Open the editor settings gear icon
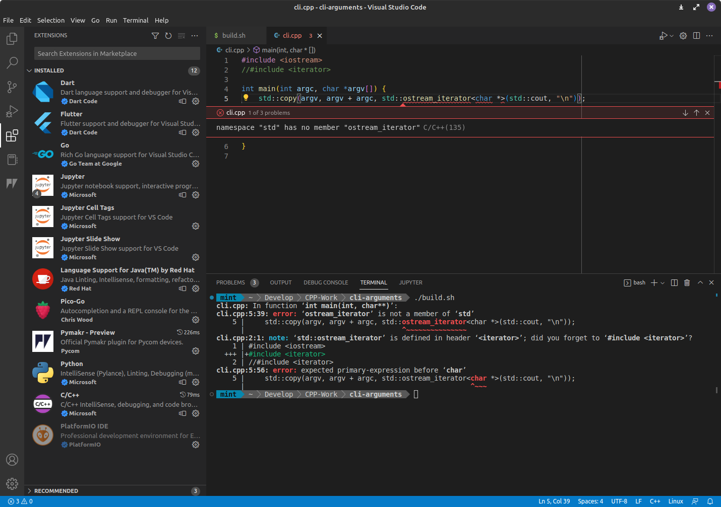The image size is (721, 507). pos(683,36)
